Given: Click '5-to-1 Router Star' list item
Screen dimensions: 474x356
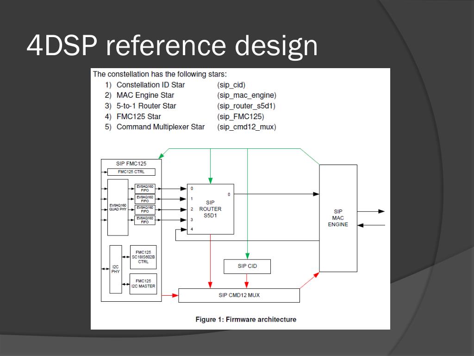Looking at the screenshot, I should [146, 106].
